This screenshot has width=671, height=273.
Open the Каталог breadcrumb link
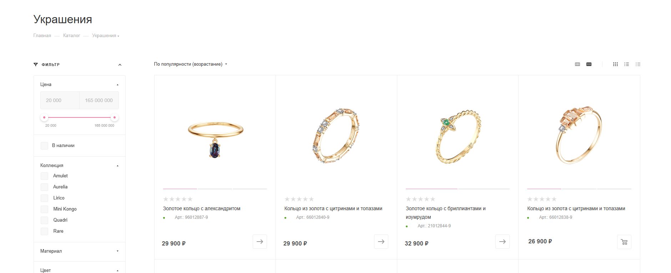(x=71, y=36)
